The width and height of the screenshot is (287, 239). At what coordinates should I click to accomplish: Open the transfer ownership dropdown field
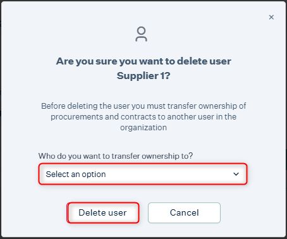click(143, 174)
